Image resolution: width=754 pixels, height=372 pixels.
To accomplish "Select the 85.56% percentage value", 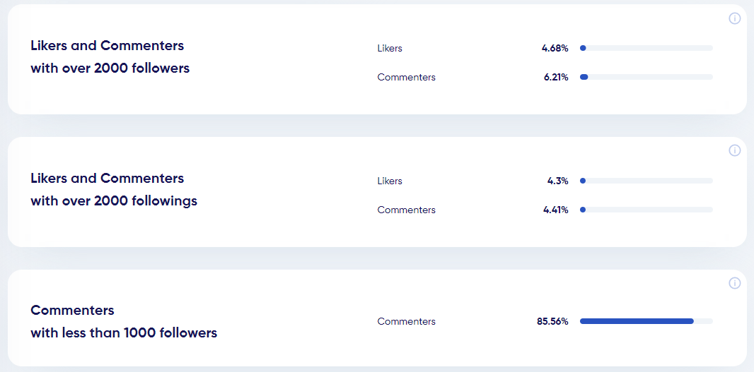I will click(x=552, y=322).
